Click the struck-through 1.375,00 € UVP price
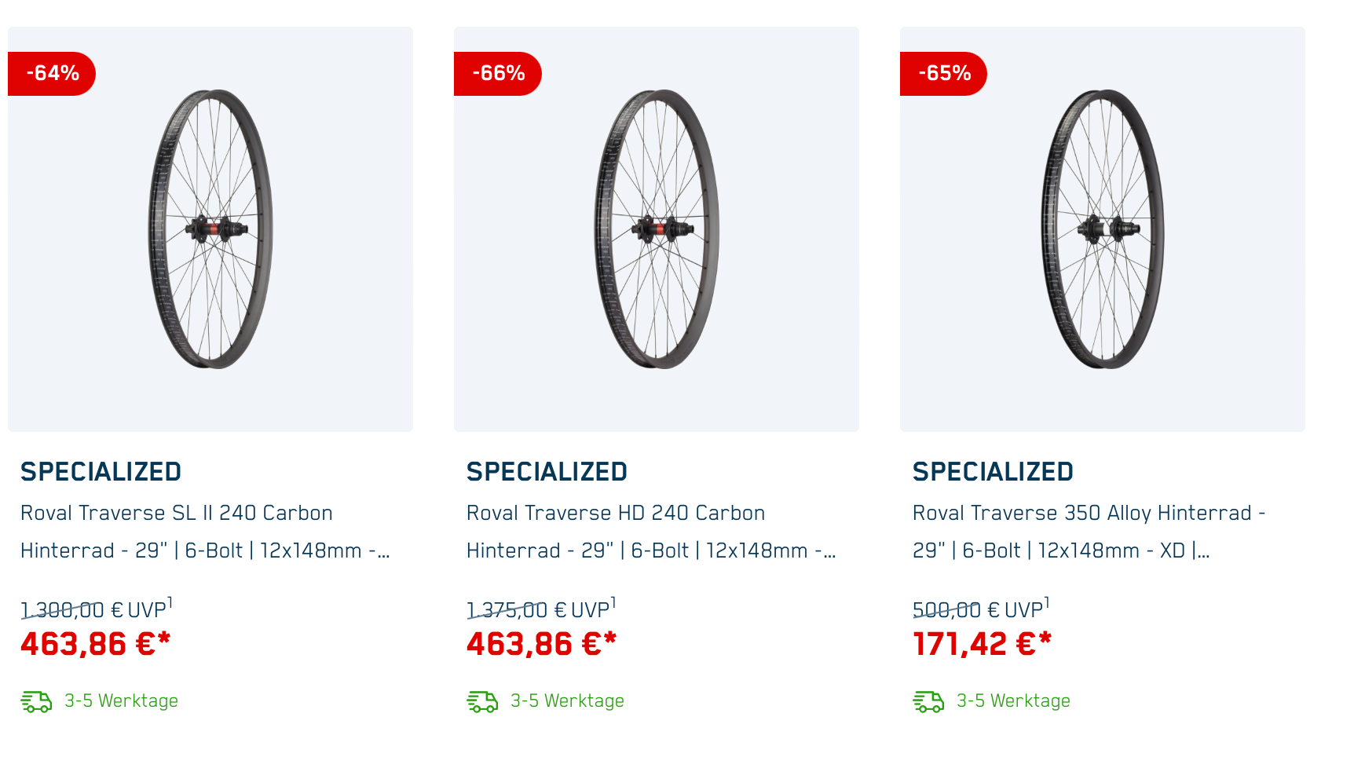 507,610
